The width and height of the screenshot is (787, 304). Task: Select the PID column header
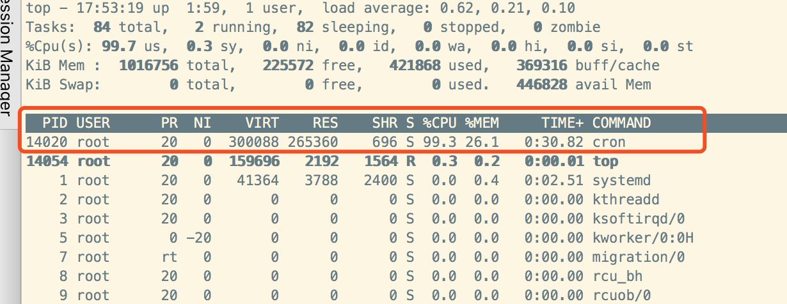pyautogui.click(x=56, y=123)
